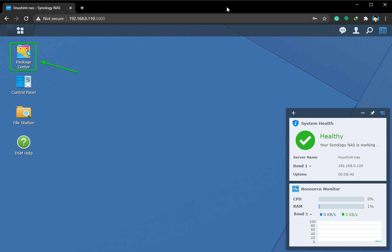Open the Chrome profile avatar
Viewport: 392px width, 252px height.
click(376, 19)
